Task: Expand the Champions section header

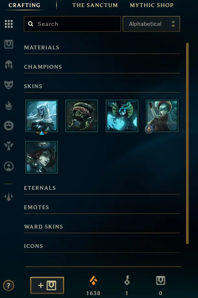Action: [102, 67]
